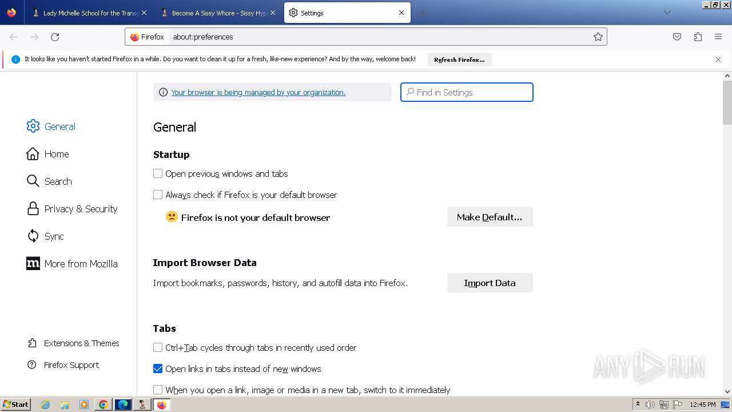Viewport: 732px width, 412px height.
Task: Switch to the Become A Sissy tab
Action: click(x=218, y=13)
